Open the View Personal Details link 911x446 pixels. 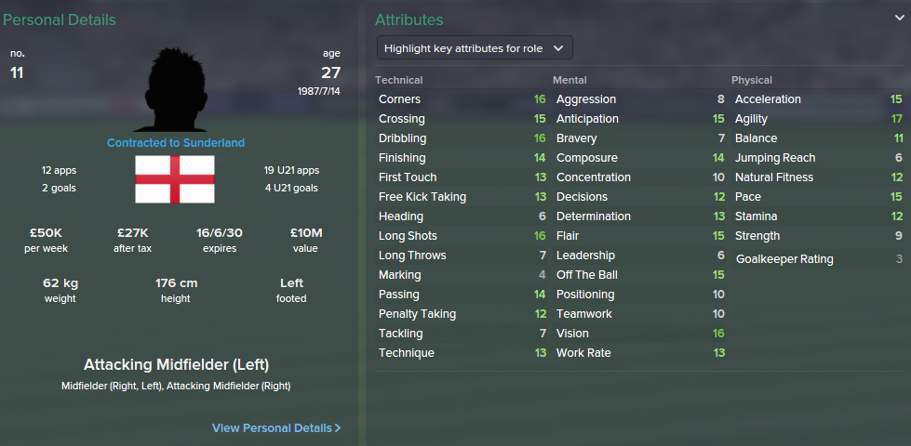tap(276, 428)
